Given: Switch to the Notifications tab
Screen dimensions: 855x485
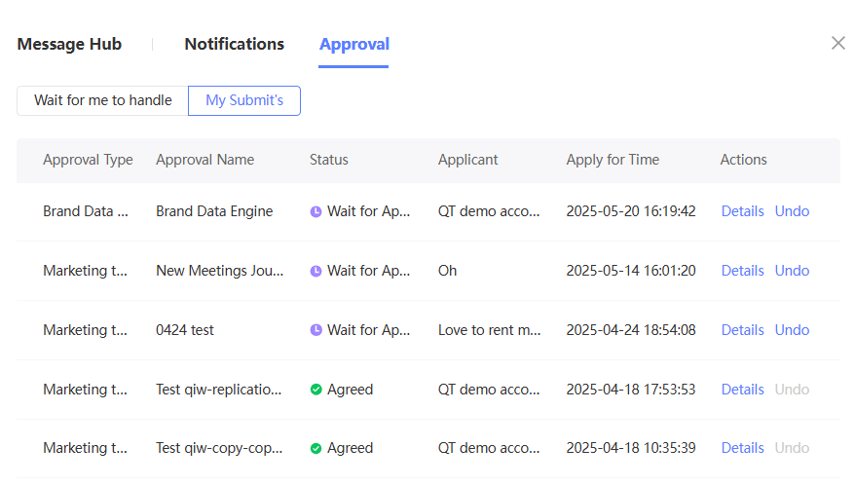Looking at the screenshot, I should (234, 44).
